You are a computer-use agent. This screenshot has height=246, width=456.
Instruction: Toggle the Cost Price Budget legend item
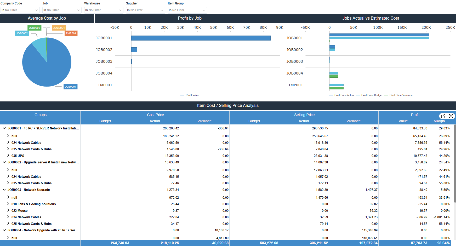[369, 95]
